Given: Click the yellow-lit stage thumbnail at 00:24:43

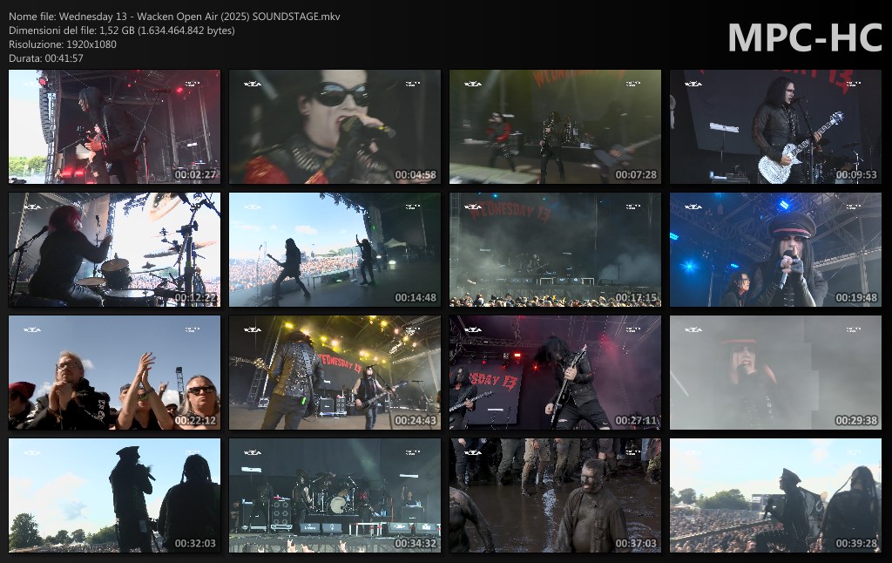Looking at the screenshot, I should coord(334,373).
